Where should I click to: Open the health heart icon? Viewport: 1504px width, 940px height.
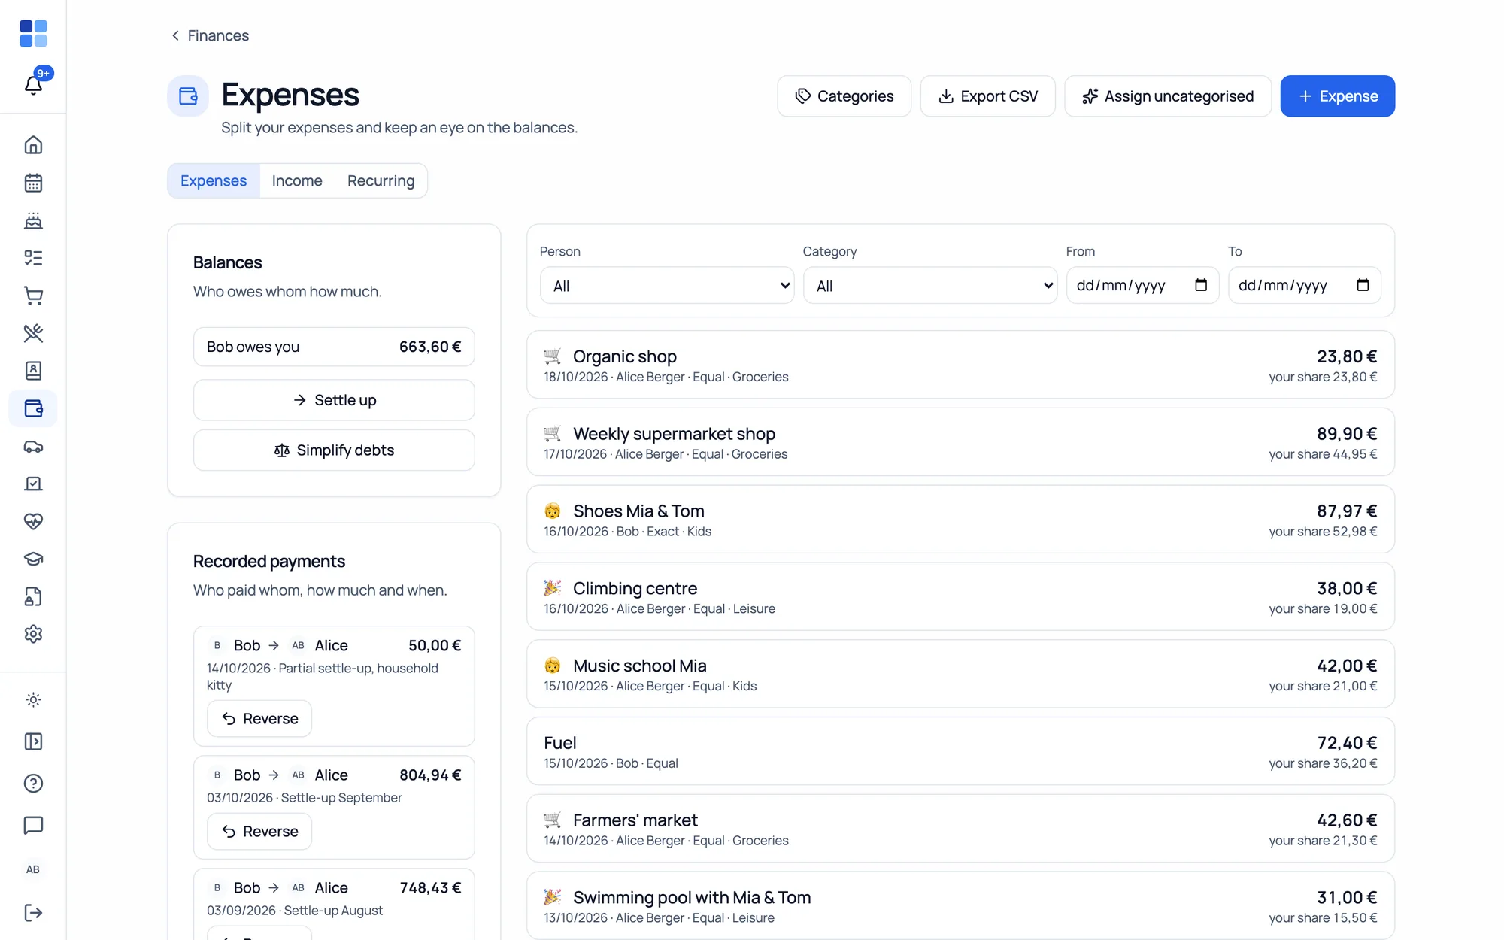[x=33, y=521]
